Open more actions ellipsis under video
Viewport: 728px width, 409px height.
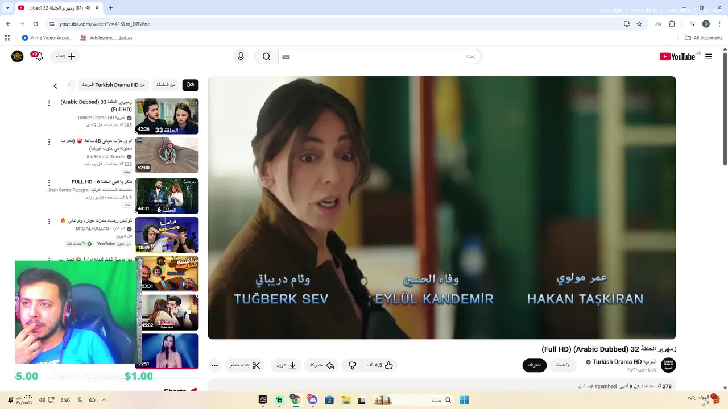tap(214, 365)
